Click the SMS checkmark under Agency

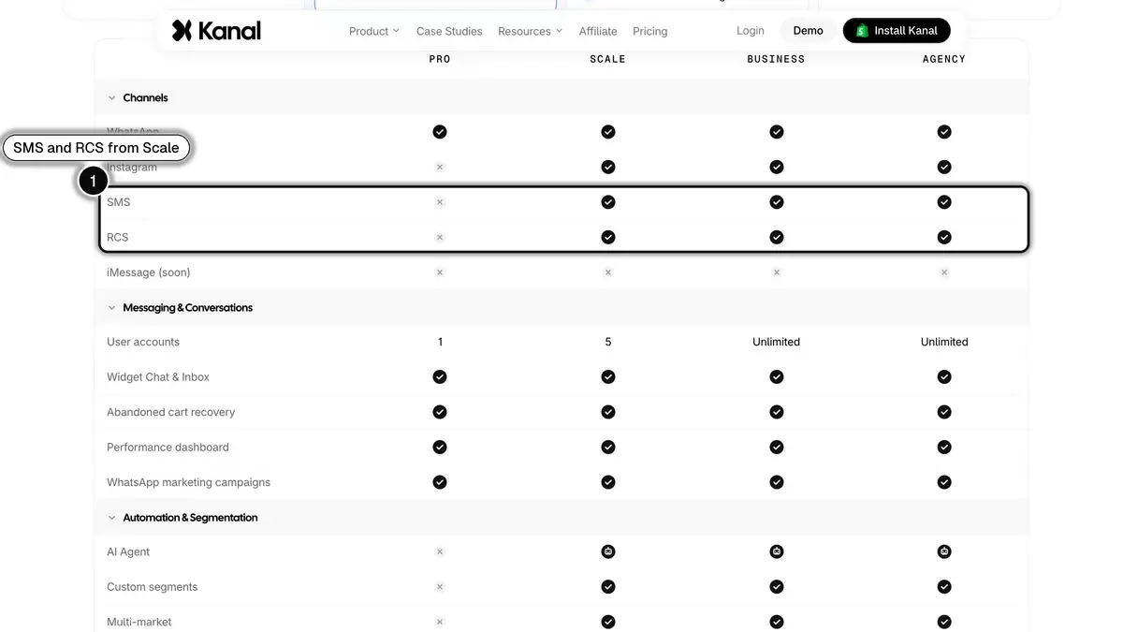coord(944,202)
